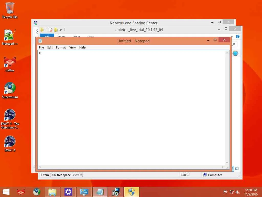
Task: Open the Edit menu in Notepad
Action: pyautogui.click(x=50, y=47)
